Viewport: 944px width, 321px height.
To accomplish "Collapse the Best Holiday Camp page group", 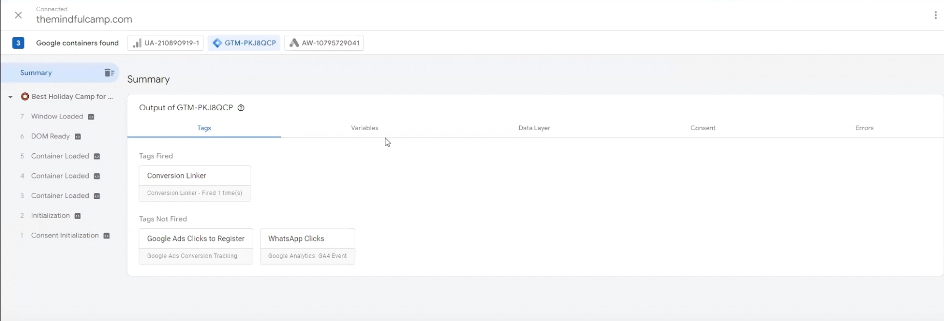I will [x=10, y=97].
